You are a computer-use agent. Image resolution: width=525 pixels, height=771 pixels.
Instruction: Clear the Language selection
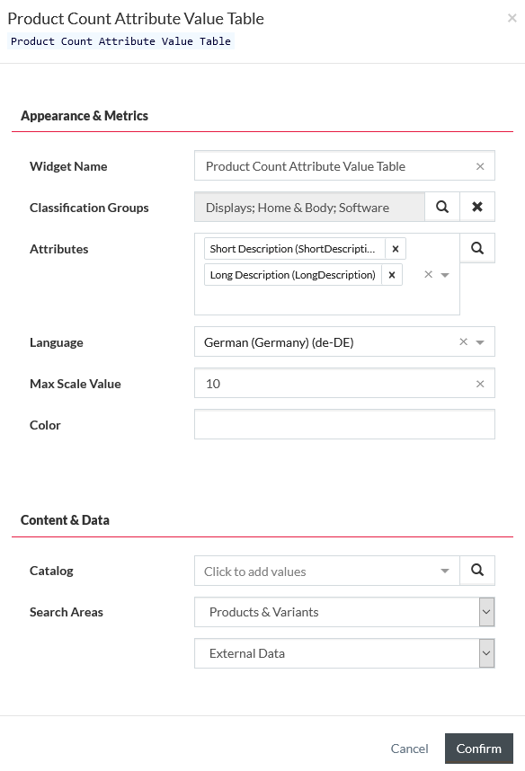tap(464, 341)
